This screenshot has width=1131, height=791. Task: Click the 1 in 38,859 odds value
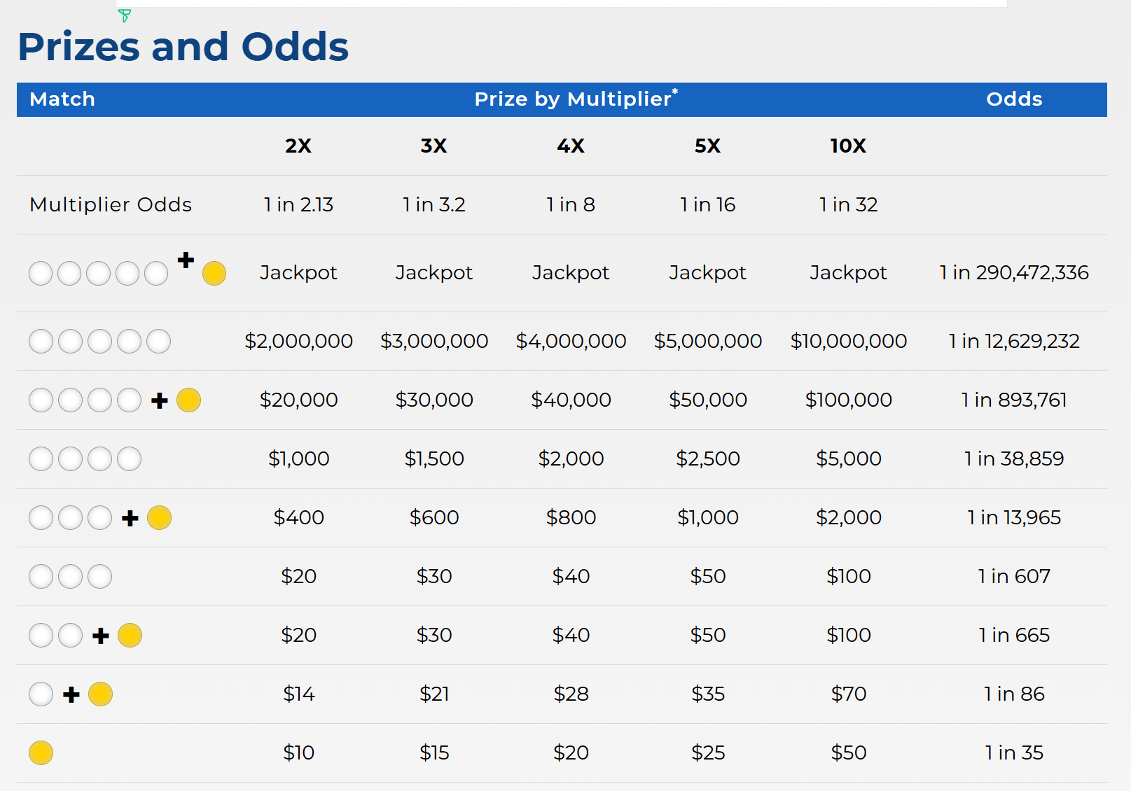(x=1014, y=458)
